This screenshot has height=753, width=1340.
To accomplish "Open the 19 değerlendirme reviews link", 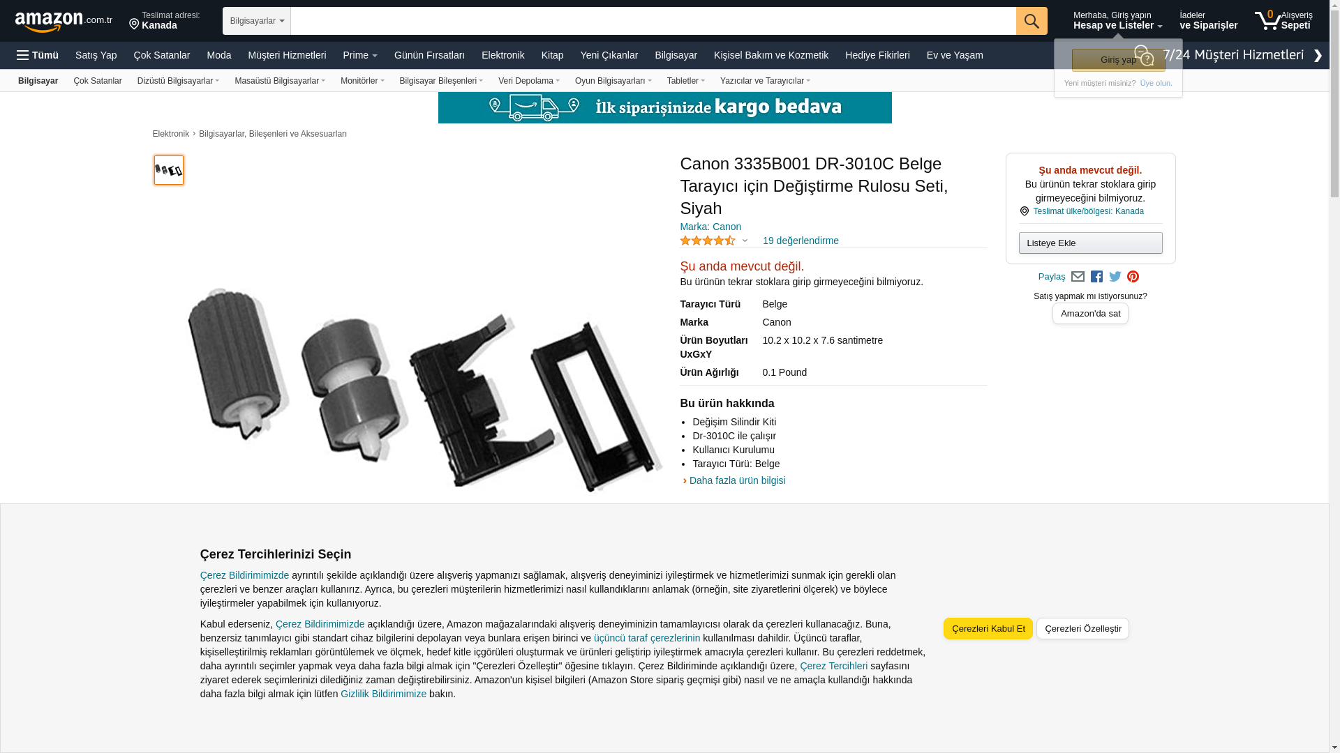I will coord(801,241).
